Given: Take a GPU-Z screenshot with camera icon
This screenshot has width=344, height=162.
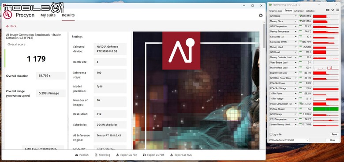Looking at the screenshot, I should point(328,10).
